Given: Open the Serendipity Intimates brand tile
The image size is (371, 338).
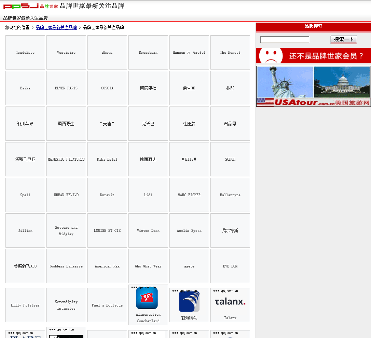Looking at the screenshot, I should [x=66, y=305].
